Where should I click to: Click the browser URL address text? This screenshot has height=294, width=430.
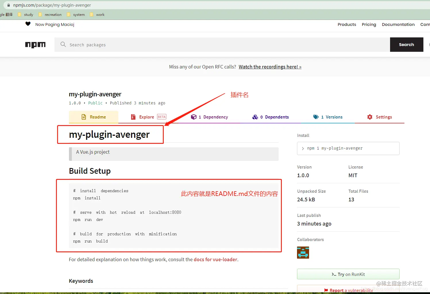[x=52, y=5]
